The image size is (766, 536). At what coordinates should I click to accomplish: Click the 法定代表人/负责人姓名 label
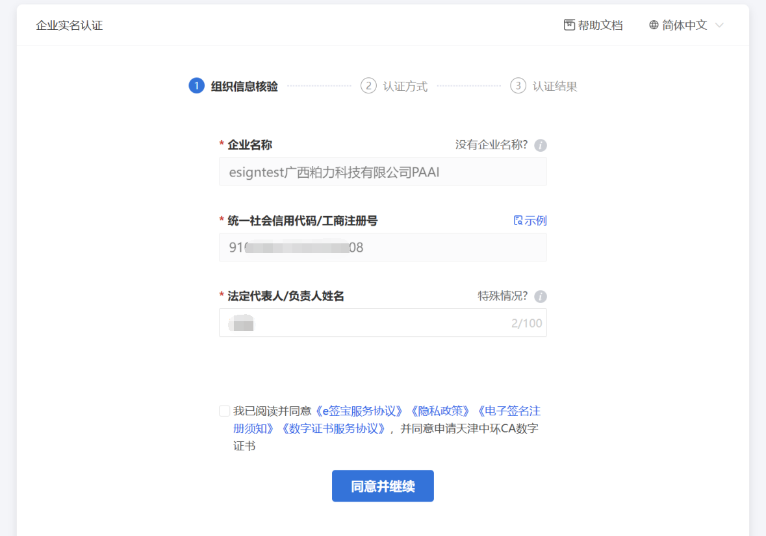[x=286, y=296]
